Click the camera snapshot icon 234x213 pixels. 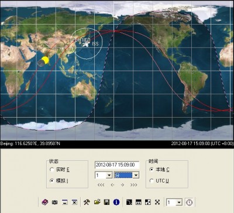55,202
